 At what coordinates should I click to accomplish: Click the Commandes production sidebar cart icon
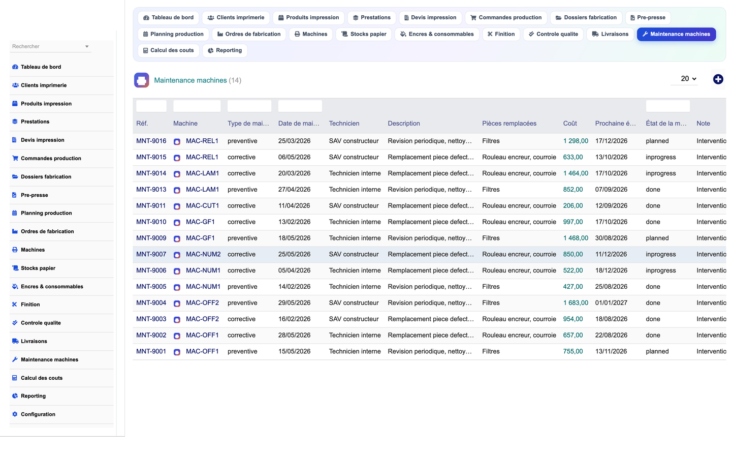tap(15, 159)
